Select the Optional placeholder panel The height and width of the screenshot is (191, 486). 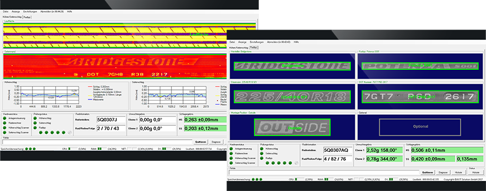pos(421,126)
